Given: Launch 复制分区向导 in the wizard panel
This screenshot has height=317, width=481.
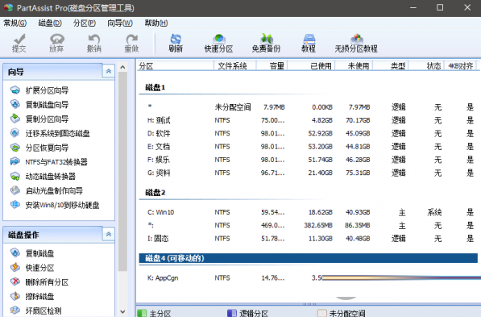Looking at the screenshot, I should pos(39,119).
